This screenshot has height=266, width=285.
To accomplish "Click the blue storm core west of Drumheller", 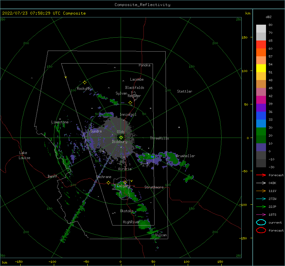I will click(152, 157).
